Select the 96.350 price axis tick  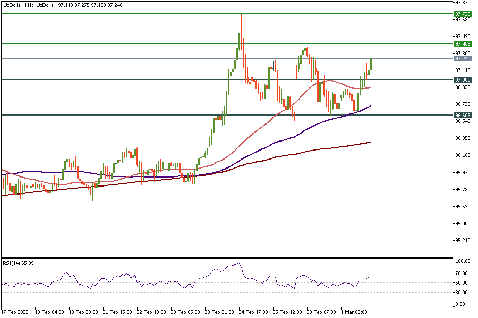point(463,138)
